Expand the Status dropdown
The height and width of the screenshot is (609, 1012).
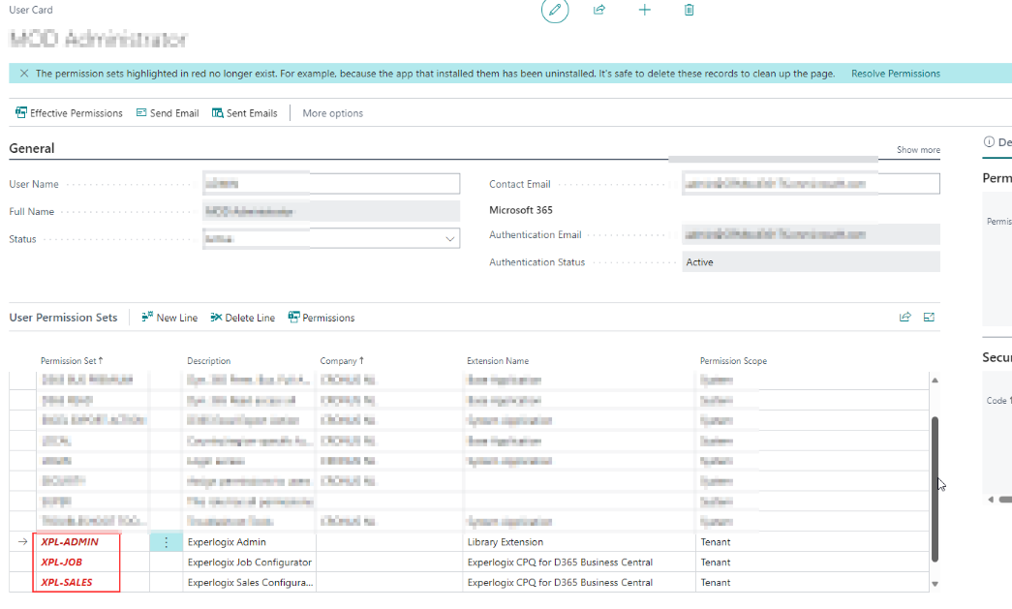pos(450,239)
